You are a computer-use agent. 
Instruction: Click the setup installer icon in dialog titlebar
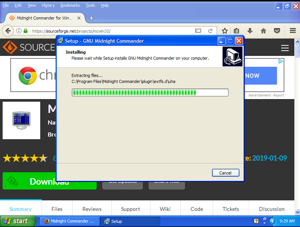61,41
